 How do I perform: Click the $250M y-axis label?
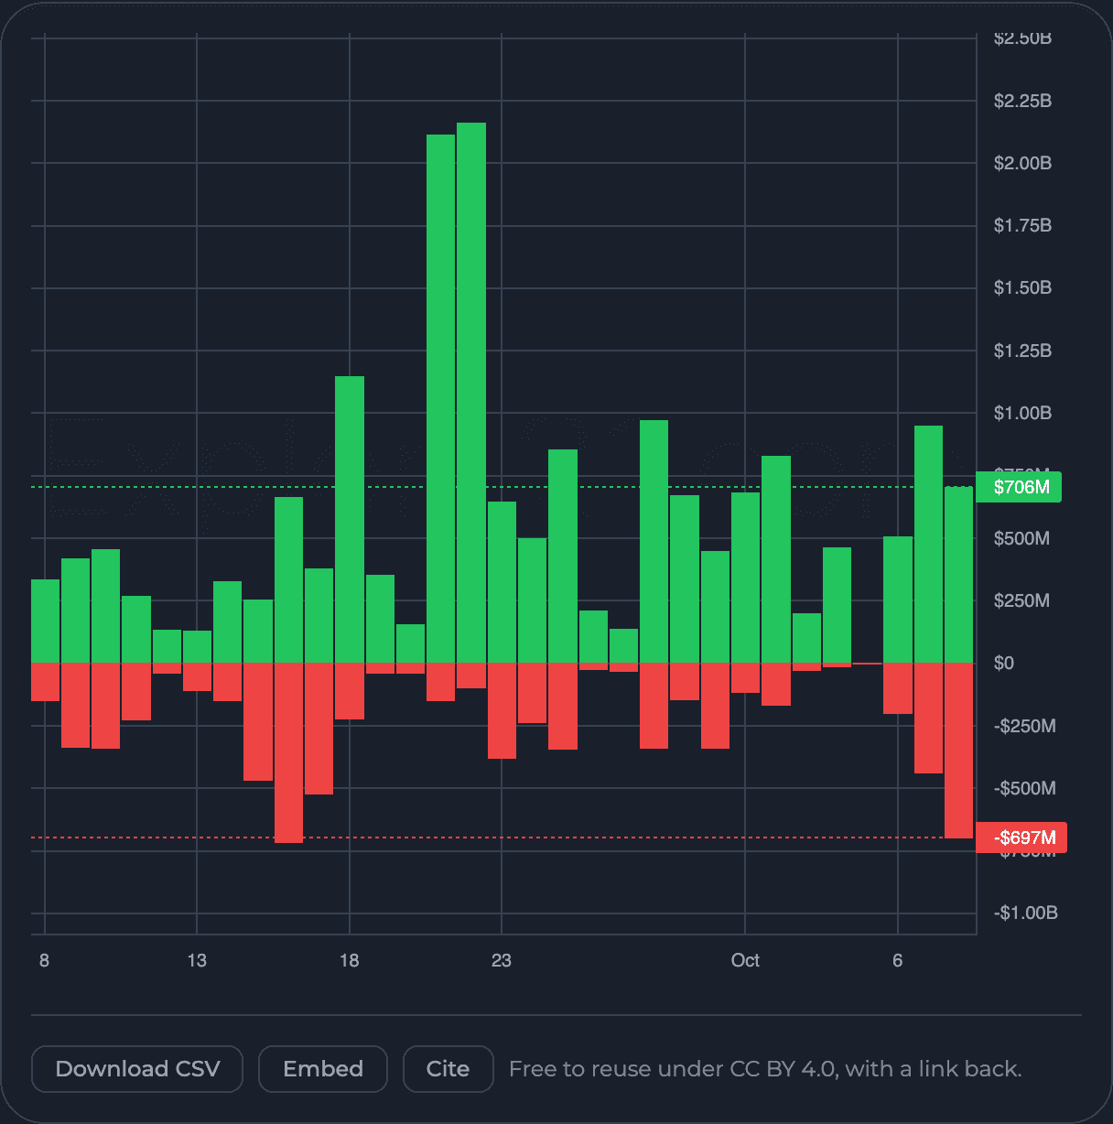tap(1021, 600)
